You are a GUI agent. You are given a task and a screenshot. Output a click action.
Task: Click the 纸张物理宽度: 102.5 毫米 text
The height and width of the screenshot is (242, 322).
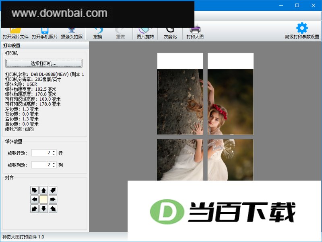click(x=31, y=89)
